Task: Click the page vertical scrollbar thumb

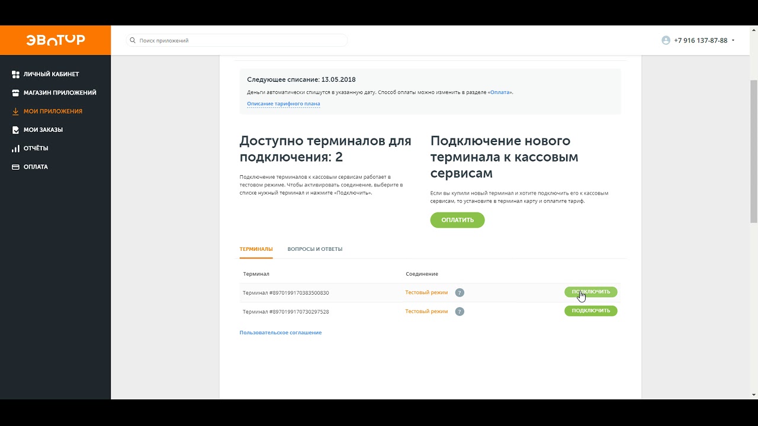Action: (x=753, y=151)
